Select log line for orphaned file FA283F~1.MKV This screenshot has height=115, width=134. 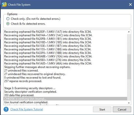(x=48, y=32)
